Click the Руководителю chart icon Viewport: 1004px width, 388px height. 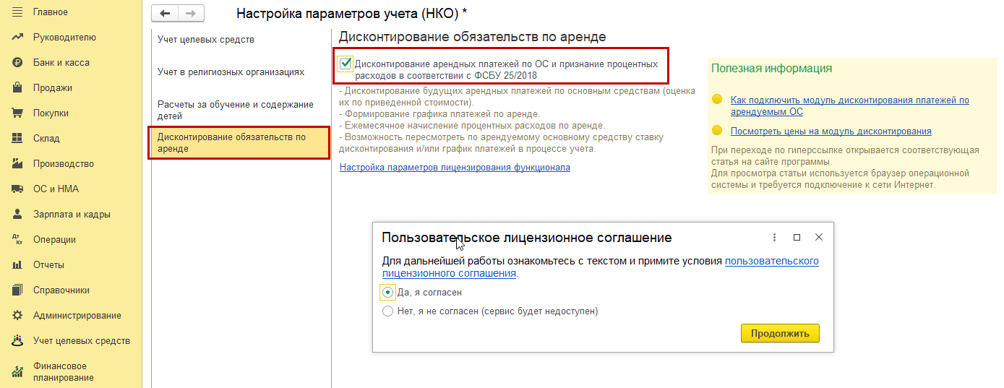(17, 38)
